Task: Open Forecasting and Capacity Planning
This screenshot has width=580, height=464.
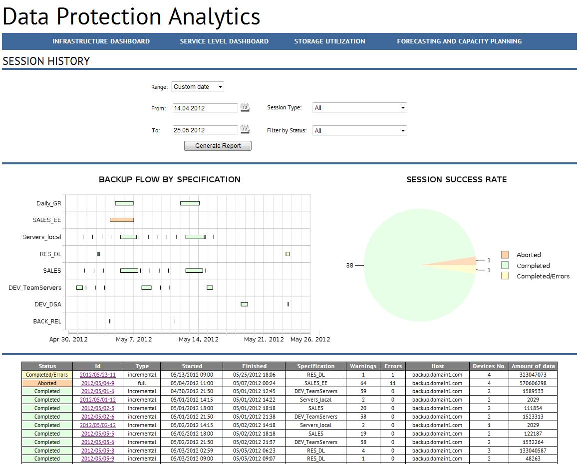Action: pos(459,41)
